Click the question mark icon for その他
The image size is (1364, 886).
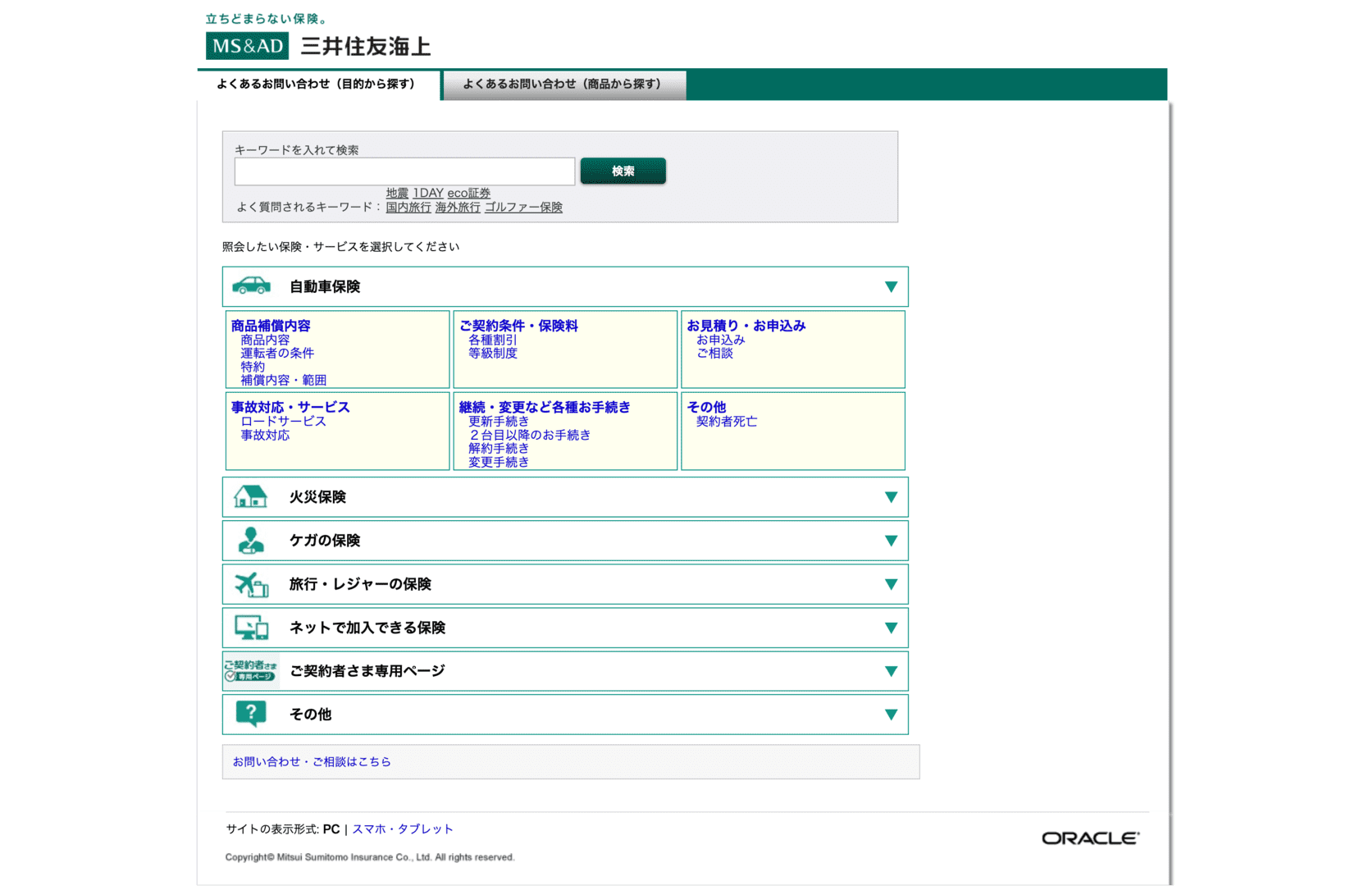pos(251,714)
